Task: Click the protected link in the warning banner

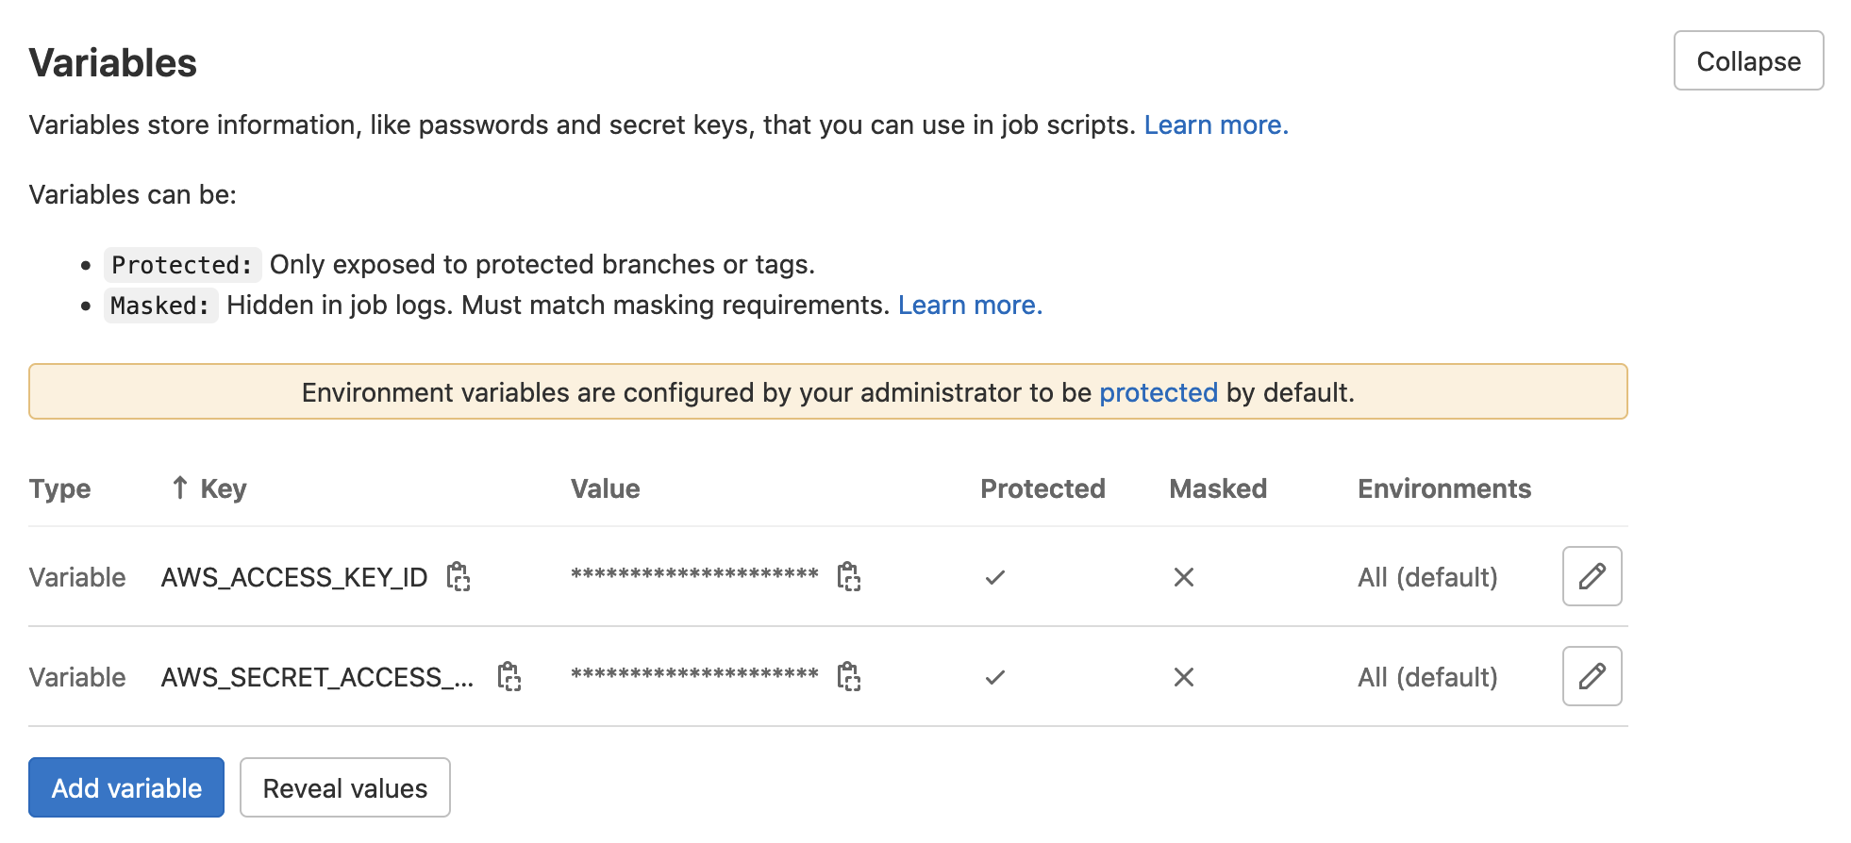Action: click(1158, 392)
